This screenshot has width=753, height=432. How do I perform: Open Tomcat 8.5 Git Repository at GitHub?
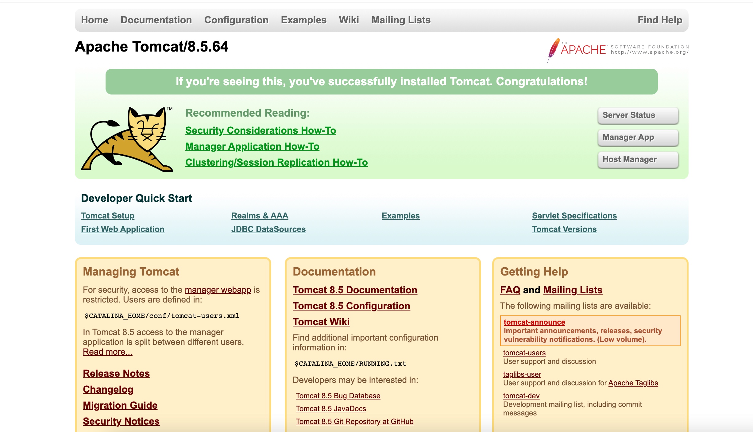[354, 422]
